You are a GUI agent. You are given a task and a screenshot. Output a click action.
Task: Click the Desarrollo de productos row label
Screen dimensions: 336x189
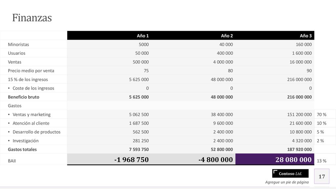(34, 132)
